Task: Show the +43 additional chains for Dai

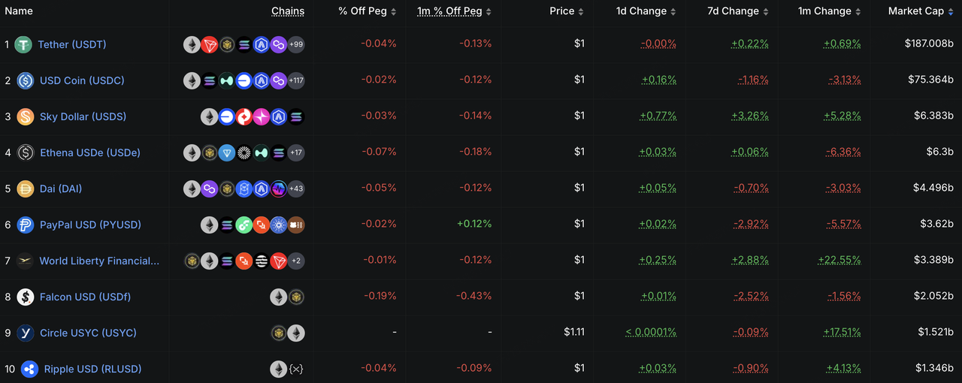Action: click(296, 188)
